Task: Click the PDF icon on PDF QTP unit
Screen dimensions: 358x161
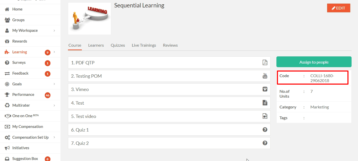Action: point(265,62)
